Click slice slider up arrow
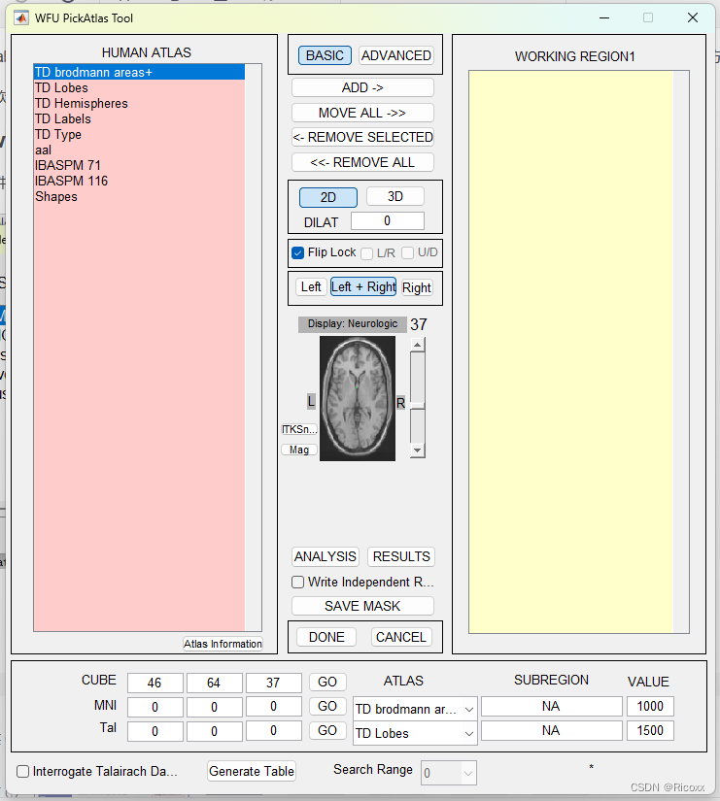The width and height of the screenshot is (720, 801). pyautogui.click(x=417, y=345)
